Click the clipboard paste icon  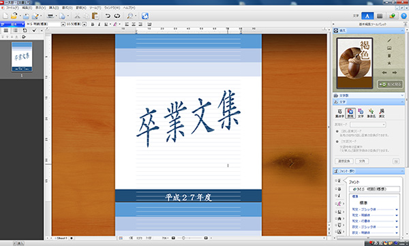(95, 16)
